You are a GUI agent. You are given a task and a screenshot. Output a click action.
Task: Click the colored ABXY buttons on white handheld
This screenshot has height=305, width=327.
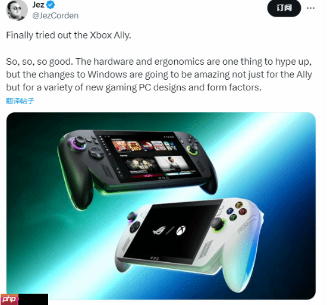coord(236,211)
